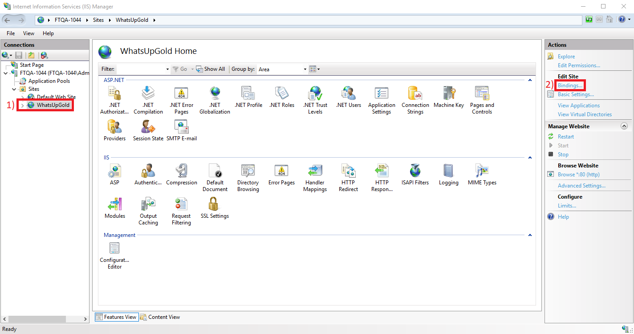Viewport: 634px width, 334px height.
Task: Open the Filter combo box dropdown
Action: 167,69
